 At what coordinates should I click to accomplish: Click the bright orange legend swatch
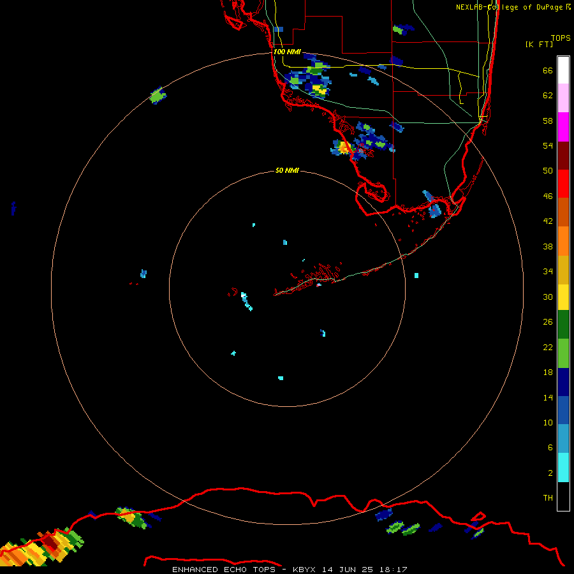pos(563,241)
